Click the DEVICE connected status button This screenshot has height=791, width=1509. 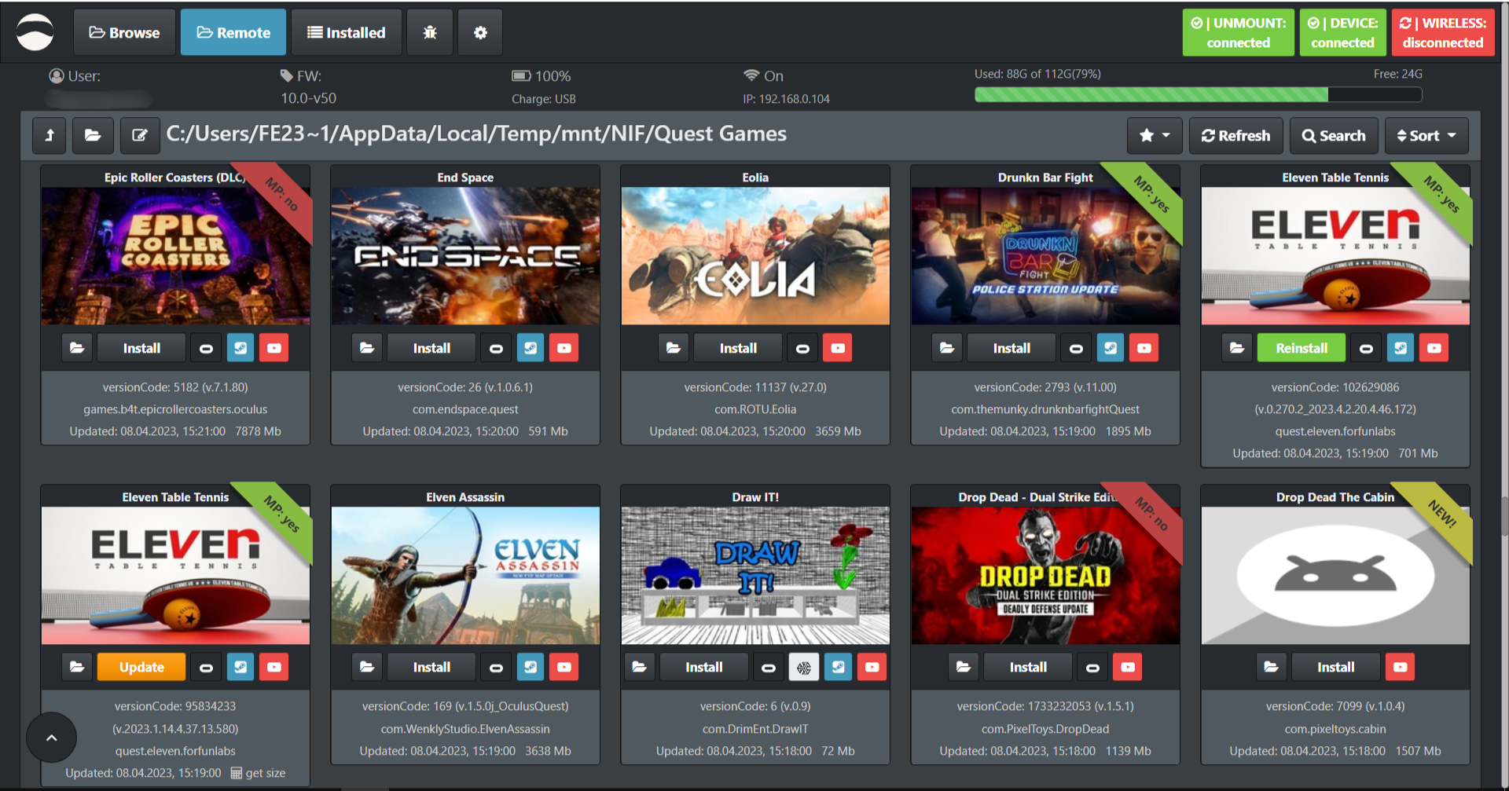pos(1342,32)
